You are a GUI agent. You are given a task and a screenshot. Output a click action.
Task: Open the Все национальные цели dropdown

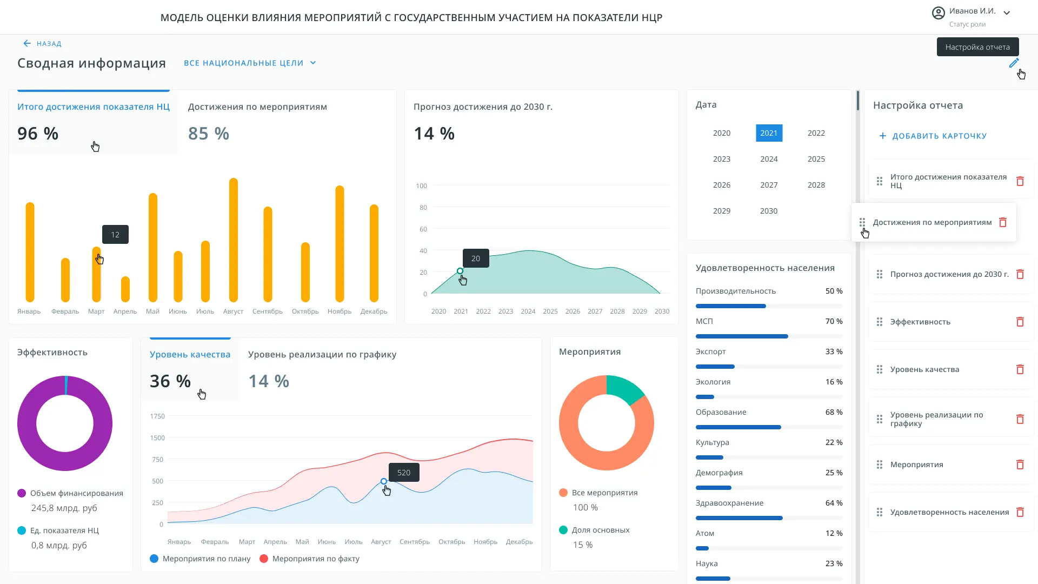point(250,63)
